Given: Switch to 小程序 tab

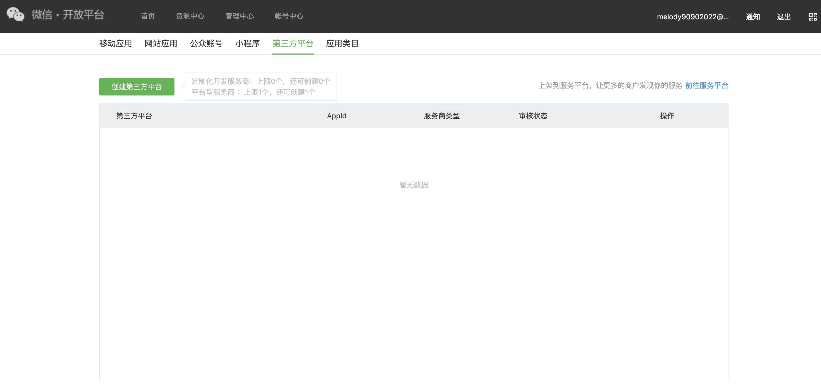Looking at the screenshot, I should pos(248,43).
